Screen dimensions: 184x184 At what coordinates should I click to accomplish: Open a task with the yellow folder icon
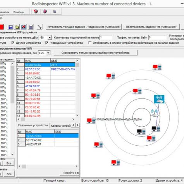[x=17, y=27]
